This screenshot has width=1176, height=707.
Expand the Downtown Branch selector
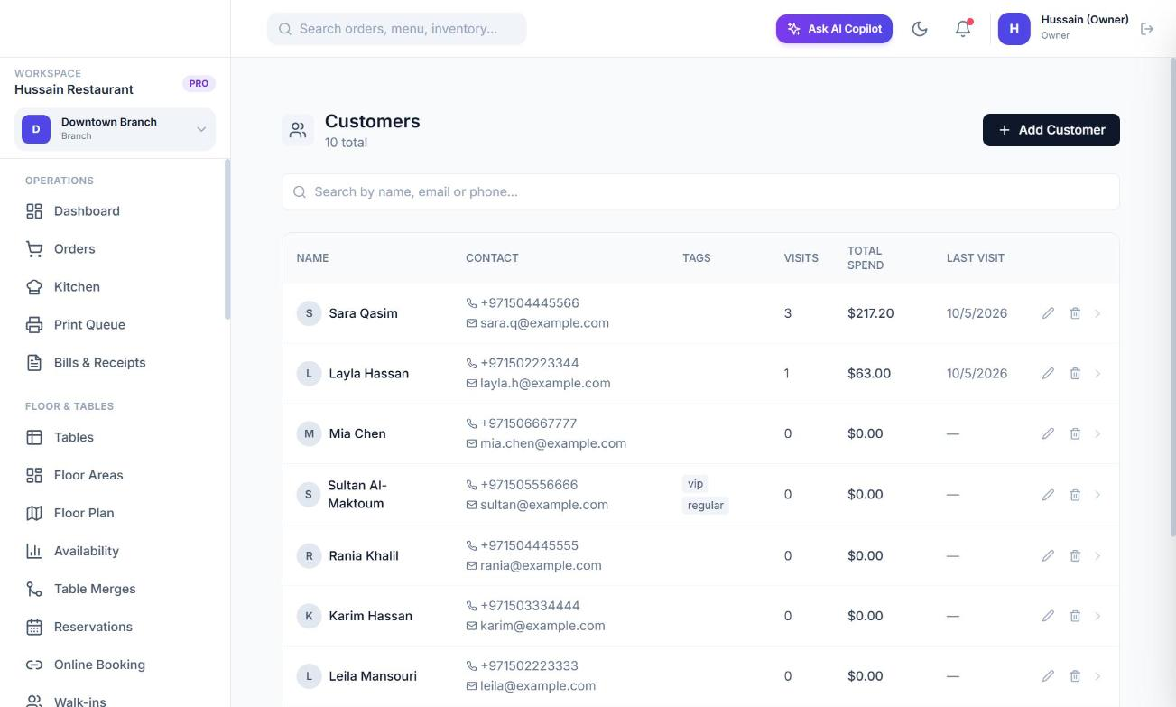click(x=115, y=129)
